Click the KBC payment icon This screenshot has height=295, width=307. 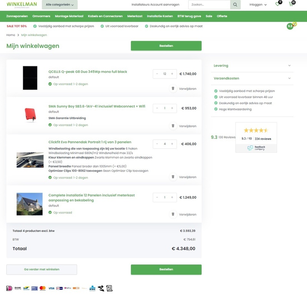[92, 288]
